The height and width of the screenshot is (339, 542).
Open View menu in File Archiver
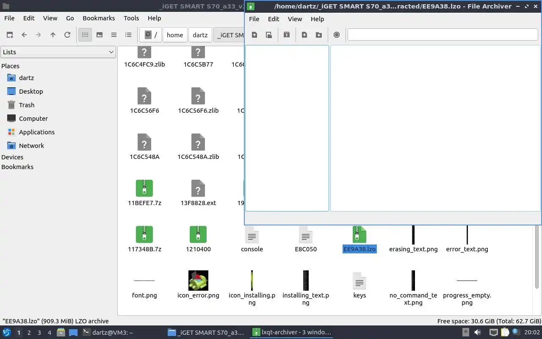[295, 19]
